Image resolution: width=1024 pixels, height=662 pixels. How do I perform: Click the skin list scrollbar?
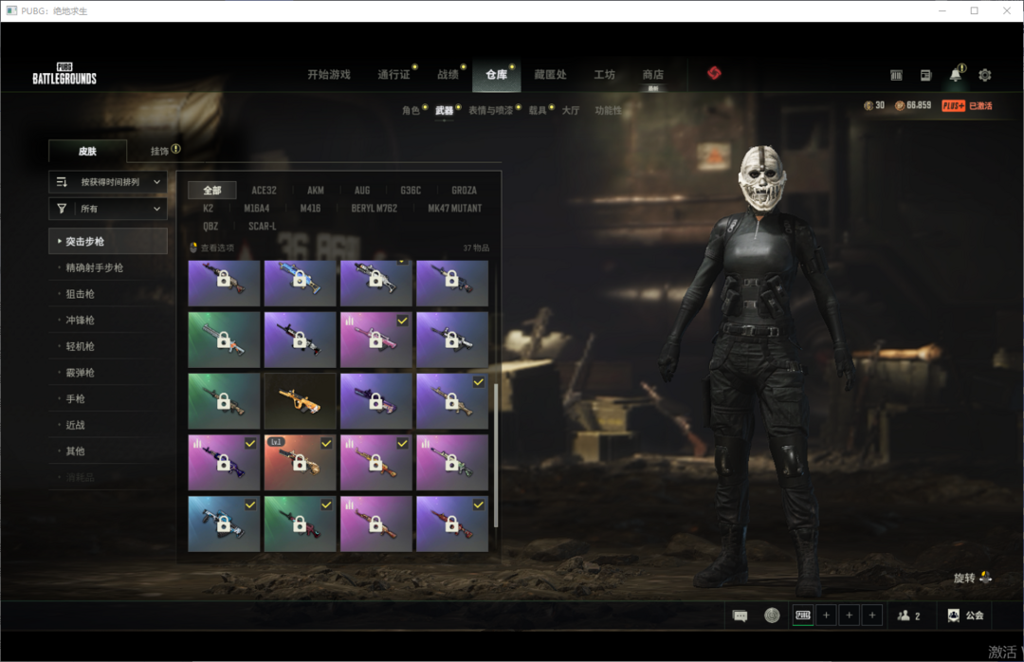496,455
